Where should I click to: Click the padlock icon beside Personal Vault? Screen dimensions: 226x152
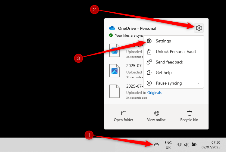click(149, 51)
